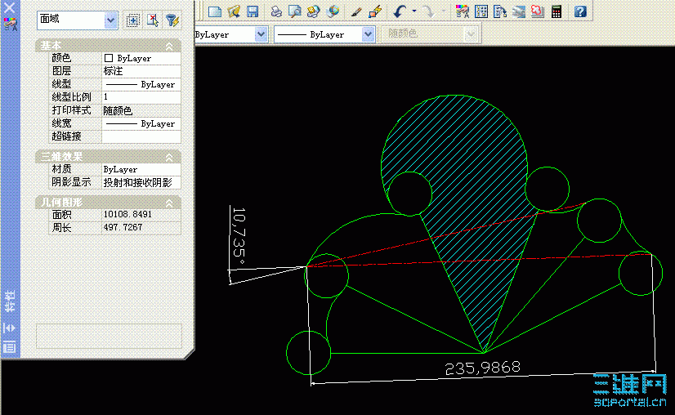
Task: Click 颜色 ByLayer color value
Action: pyautogui.click(x=141, y=58)
